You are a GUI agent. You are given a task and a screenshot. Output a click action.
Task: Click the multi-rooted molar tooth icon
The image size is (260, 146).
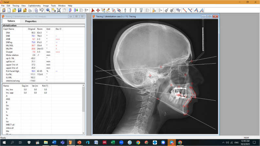141,10
